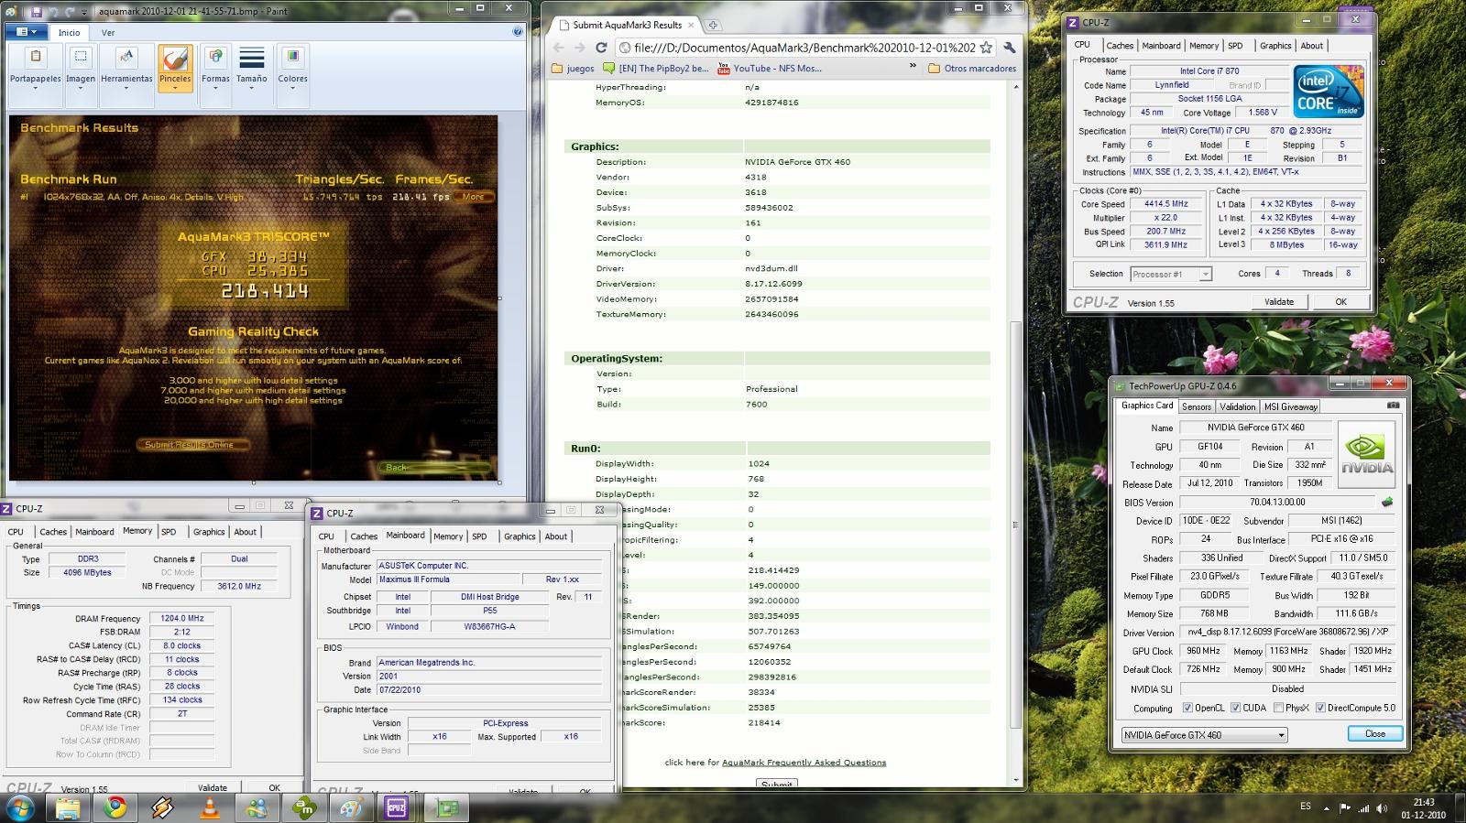
Task: Switch to Mainboard tab in top-right CPU-Z
Action: click(x=1161, y=46)
